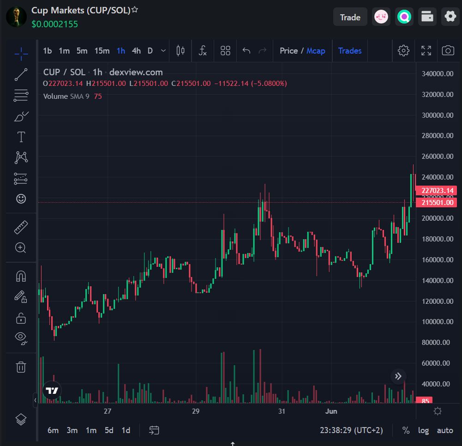Viewport: 462px width, 446px height.
Task: Toggle auto scale mode
Action: 445,430
